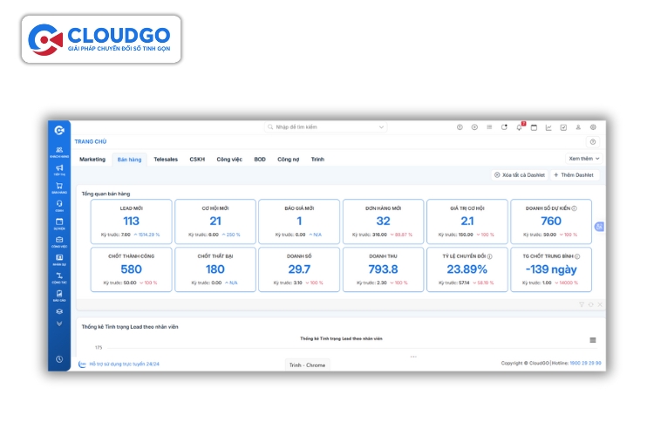The image size is (654, 436).
Task: Click the search input field
Action: [324, 127]
